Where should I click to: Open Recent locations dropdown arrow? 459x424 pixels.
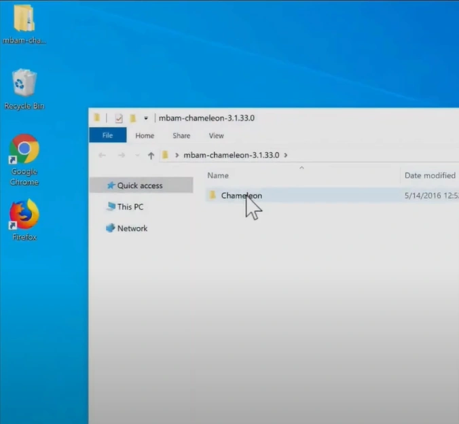(x=137, y=155)
